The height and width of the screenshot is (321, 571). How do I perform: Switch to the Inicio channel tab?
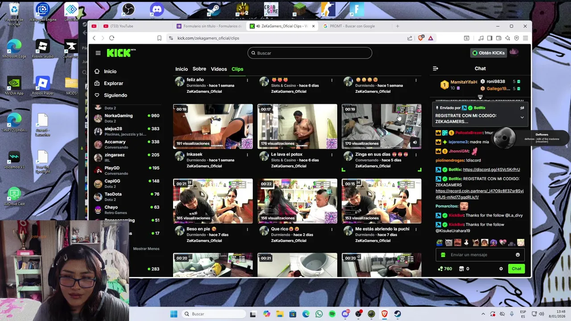tap(182, 69)
